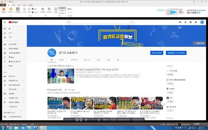Open the account avatar at top right
Viewport: 208px width, 130px height.
pyautogui.click(x=202, y=22)
